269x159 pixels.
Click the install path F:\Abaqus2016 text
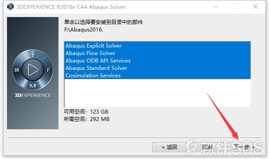pos(83,30)
